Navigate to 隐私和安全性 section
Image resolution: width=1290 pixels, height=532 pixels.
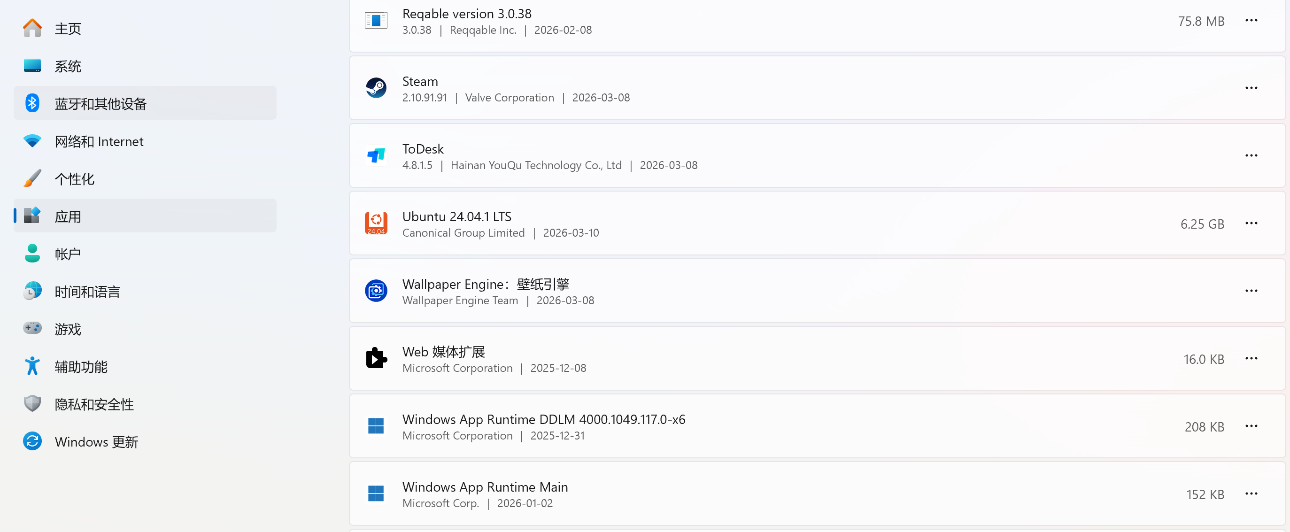[93, 405]
